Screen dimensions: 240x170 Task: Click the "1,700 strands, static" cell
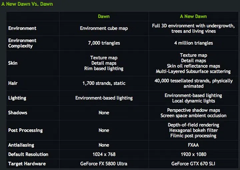(104, 83)
